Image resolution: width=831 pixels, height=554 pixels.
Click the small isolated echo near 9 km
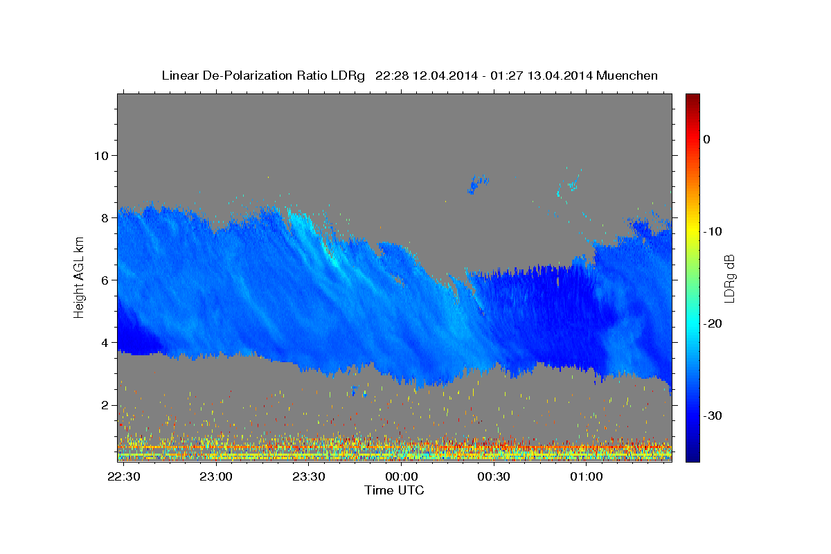[478, 185]
